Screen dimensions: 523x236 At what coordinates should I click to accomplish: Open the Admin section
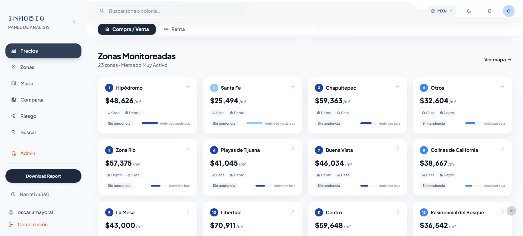click(28, 153)
